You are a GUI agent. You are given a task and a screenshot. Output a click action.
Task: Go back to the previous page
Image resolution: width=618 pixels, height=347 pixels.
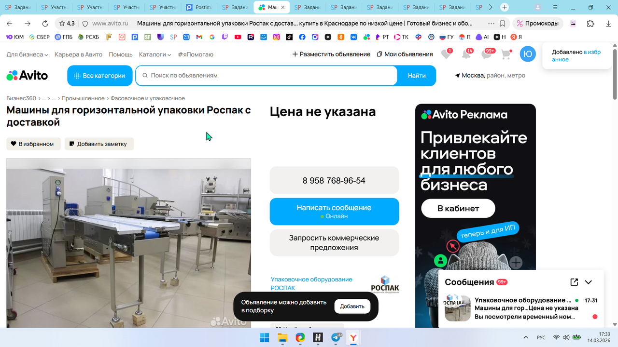[x=10, y=23]
